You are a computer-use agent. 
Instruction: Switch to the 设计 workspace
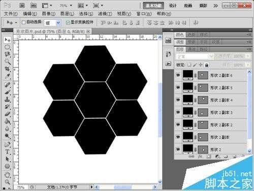tap(173, 6)
